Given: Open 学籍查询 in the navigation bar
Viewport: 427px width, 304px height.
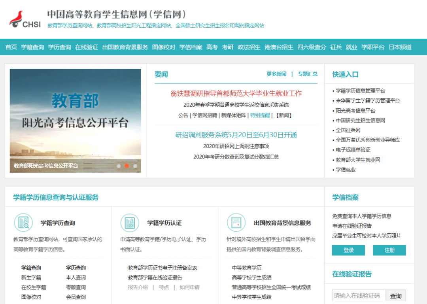Looking at the screenshot, I should (x=32, y=47).
